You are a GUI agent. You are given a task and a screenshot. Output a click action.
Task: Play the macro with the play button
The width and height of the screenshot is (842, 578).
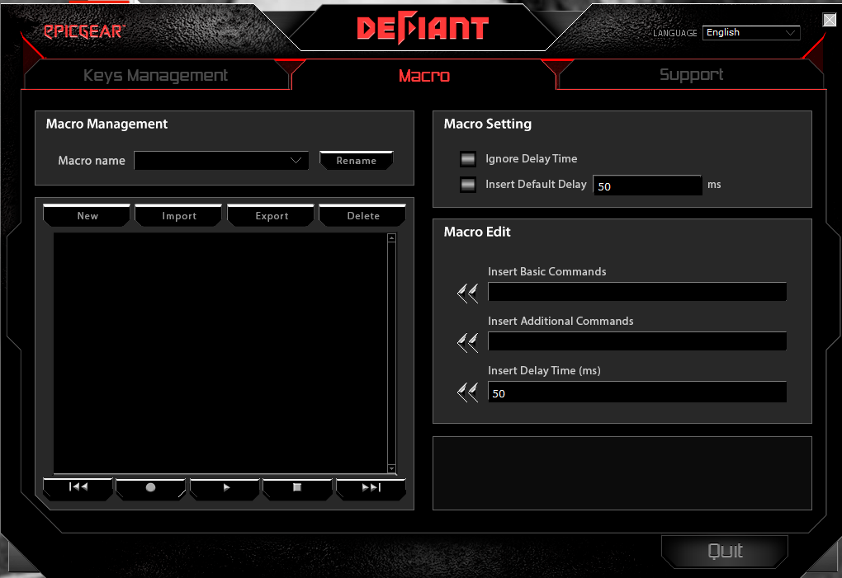pyautogui.click(x=225, y=487)
